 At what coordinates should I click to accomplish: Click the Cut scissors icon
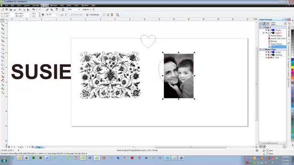pos(20,10)
